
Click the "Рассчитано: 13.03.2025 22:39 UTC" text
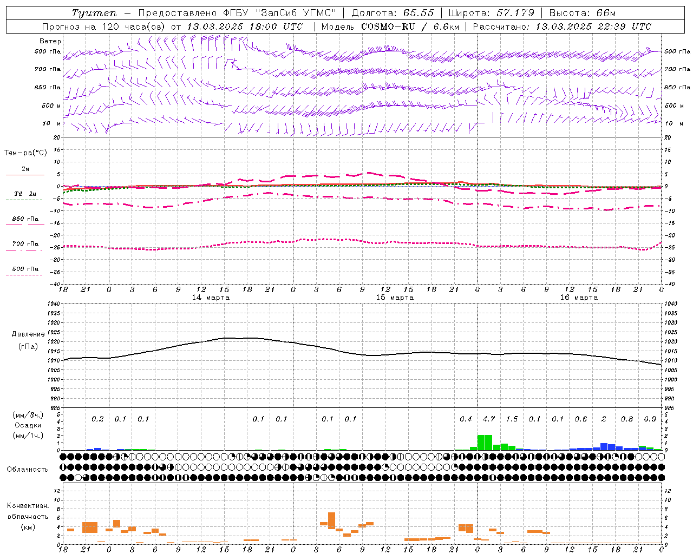tap(562, 27)
